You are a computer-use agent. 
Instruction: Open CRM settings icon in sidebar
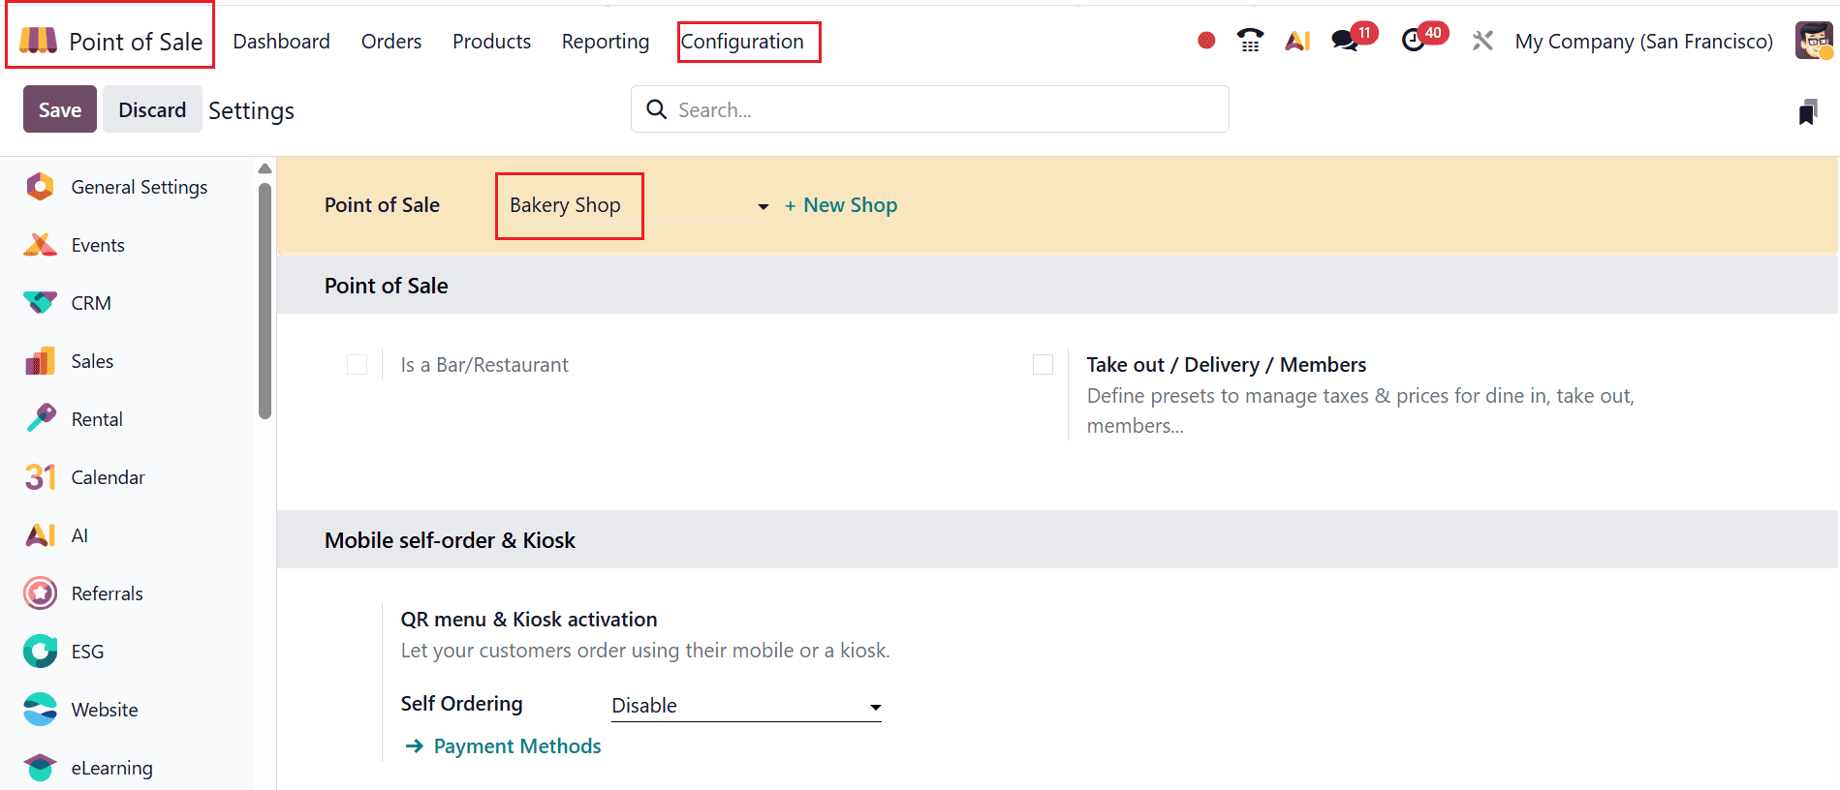pyautogui.click(x=40, y=303)
